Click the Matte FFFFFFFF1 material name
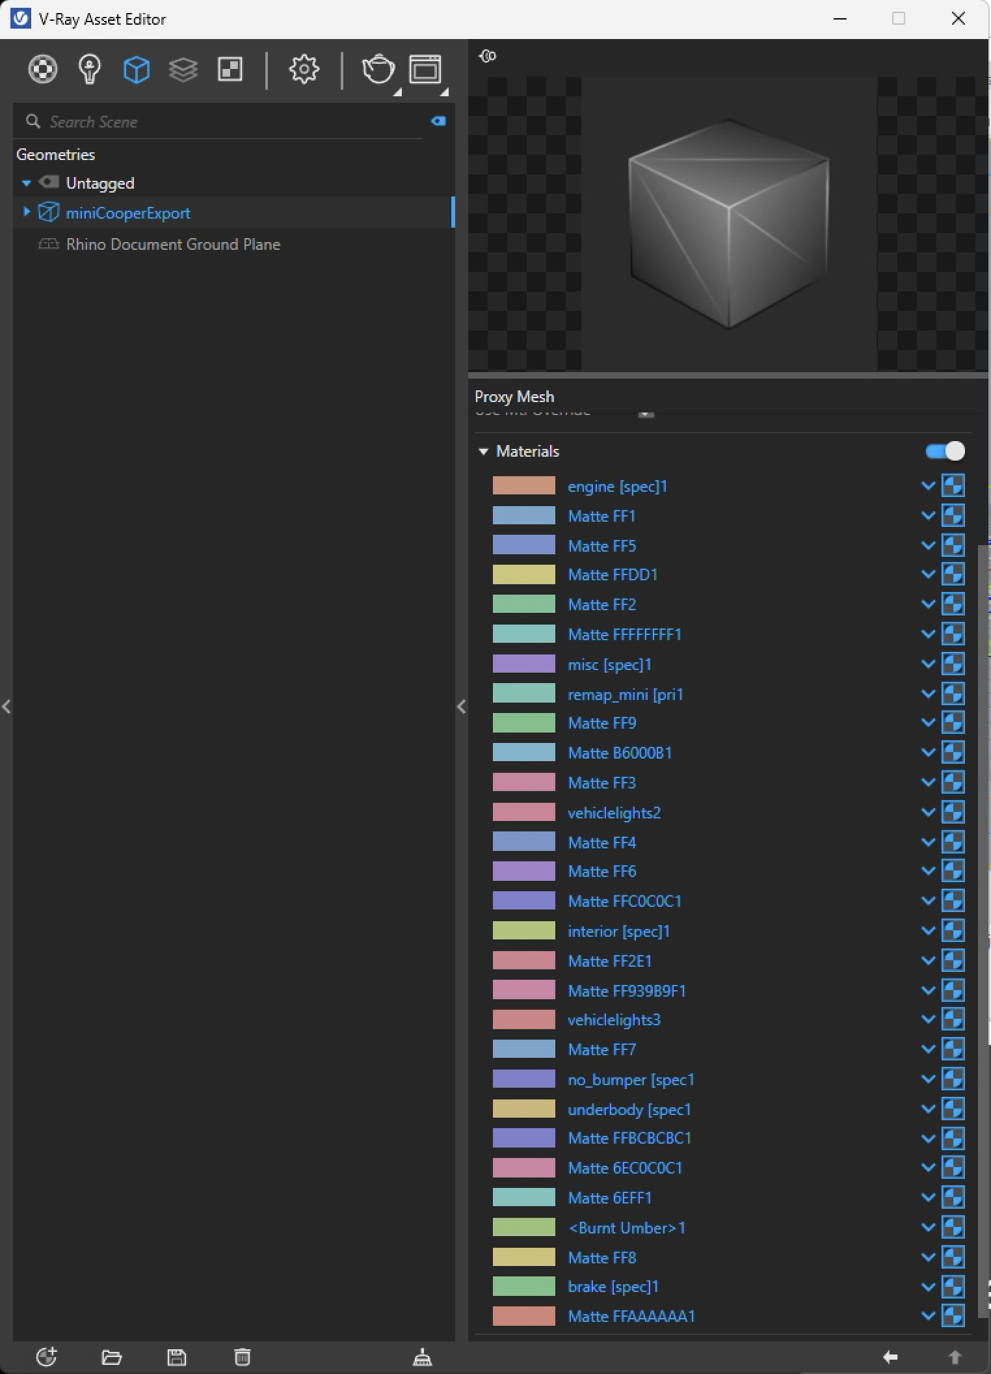The height and width of the screenshot is (1374, 991). 624,634
